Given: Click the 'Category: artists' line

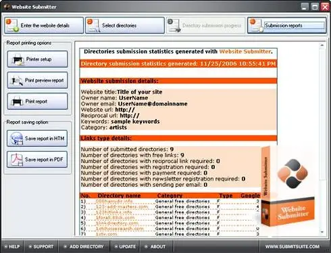Looking at the screenshot, I should (104, 127).
